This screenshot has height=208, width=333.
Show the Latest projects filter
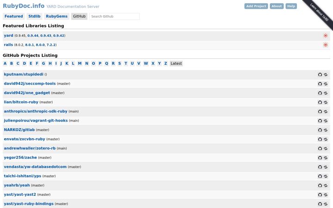[x=176, y=63]
